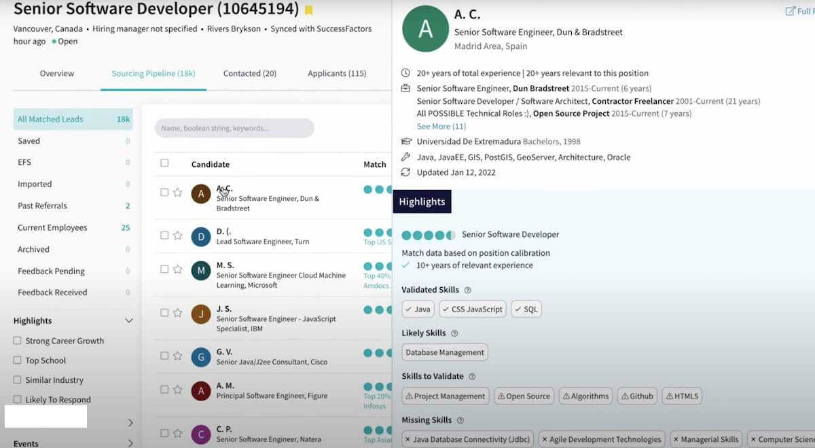Open the Contacted (20) tab
Image resolution: width=815 pixels, height=448 pixels.
click(x=249, y=73)
